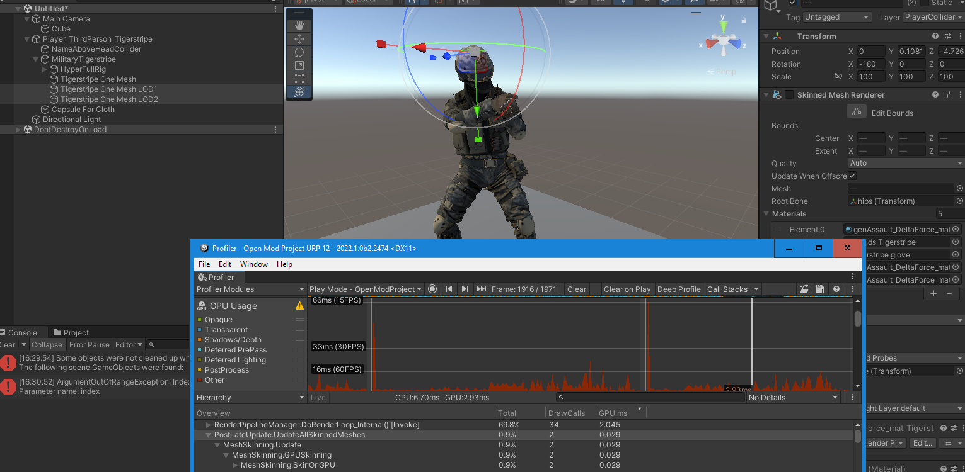Click the Transform gizmo tool icon

(x=299, y=91)
